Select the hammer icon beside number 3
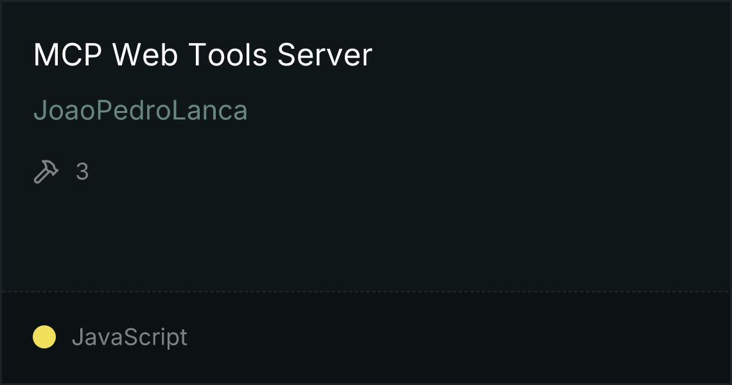 46,171
